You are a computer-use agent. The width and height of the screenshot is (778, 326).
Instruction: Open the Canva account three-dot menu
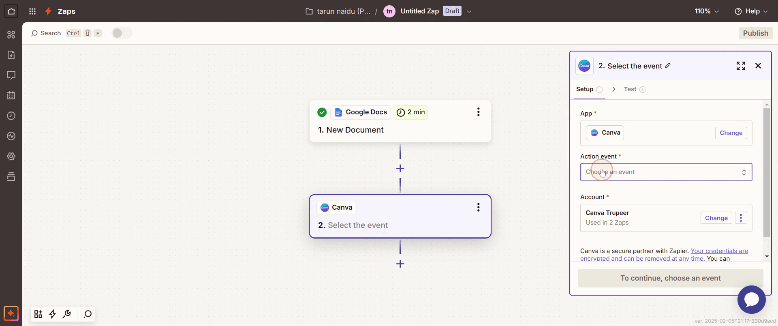(741, 218)
